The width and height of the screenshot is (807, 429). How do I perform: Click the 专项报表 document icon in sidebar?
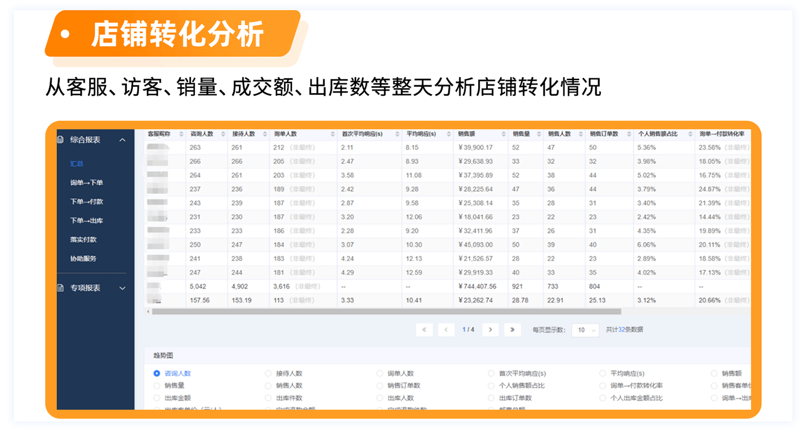pos(61,288)
